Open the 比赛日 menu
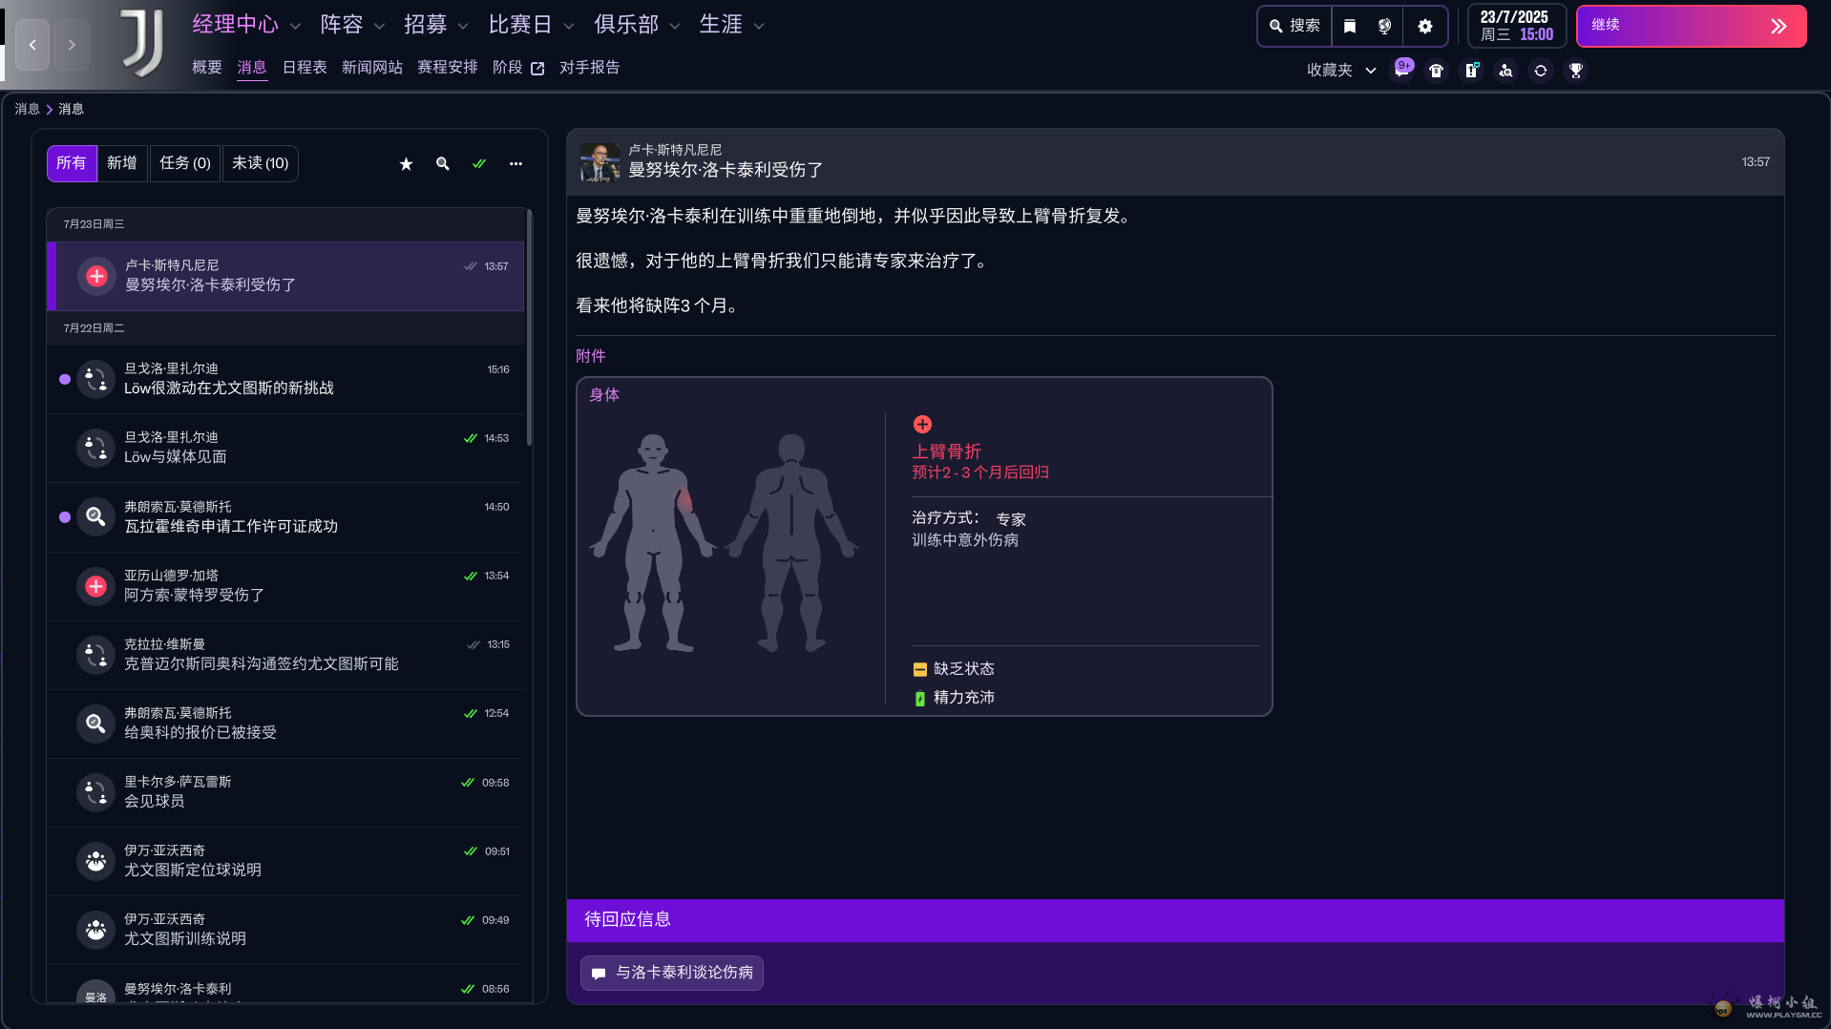Viewport: 1831px width, 1029px height. [521, 24]
